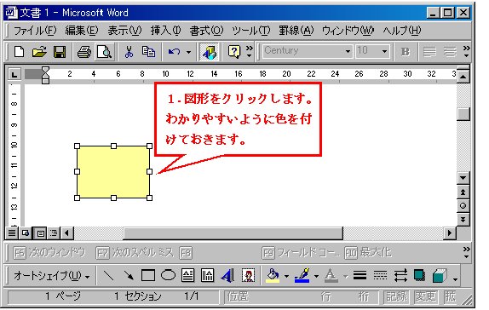The width and height of the screenshot is (489, 310).
Task: Click the horizontal scrollbar thumb
Action: pos(233,233)
